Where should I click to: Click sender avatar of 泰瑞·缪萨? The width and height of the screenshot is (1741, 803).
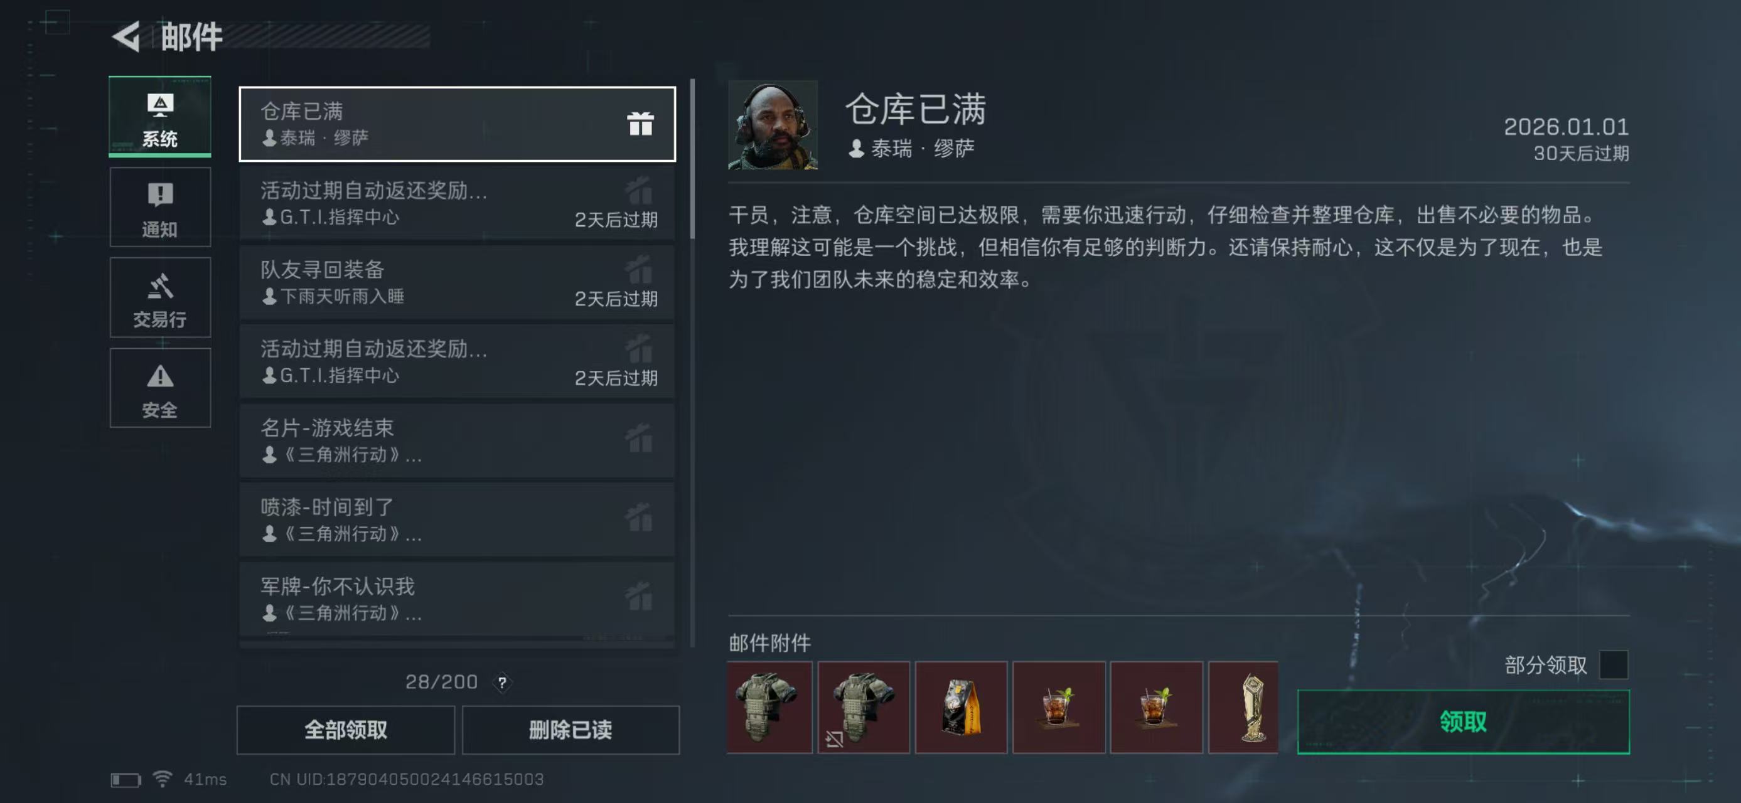point(773,125)
